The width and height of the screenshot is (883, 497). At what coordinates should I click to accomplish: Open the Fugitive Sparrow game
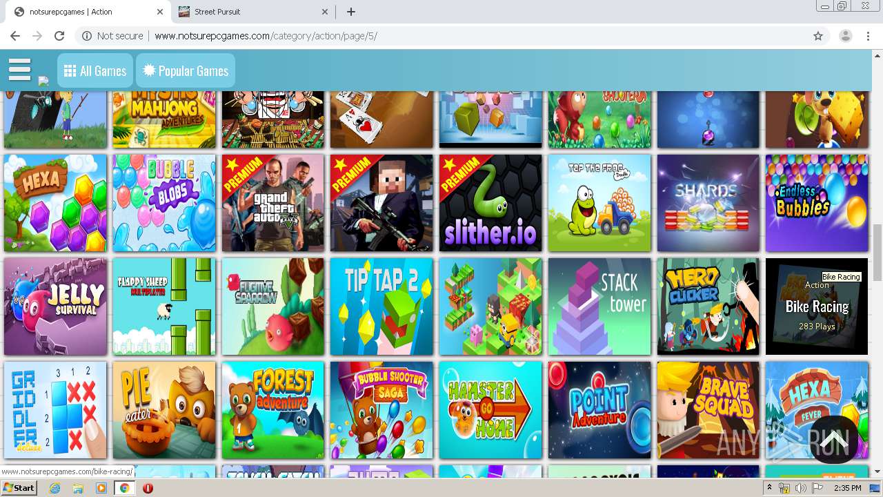(273, 306)
